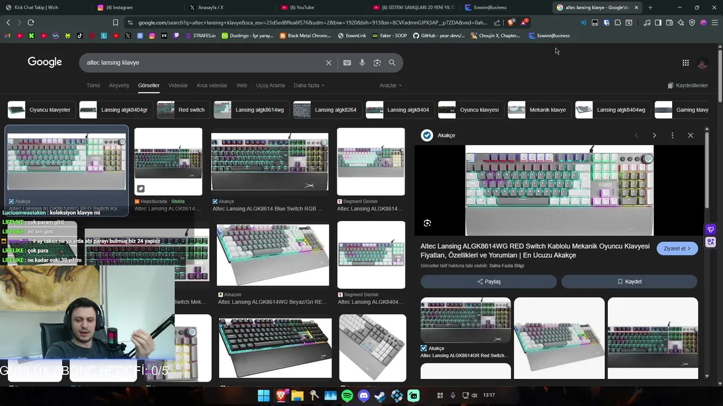Return to the Google logo homepage

[x=45, y=62]
